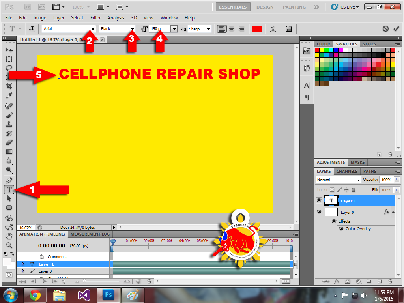Switch to the Design workspace
The height and width of the screenshot is (303, 404).
(265, 7)
